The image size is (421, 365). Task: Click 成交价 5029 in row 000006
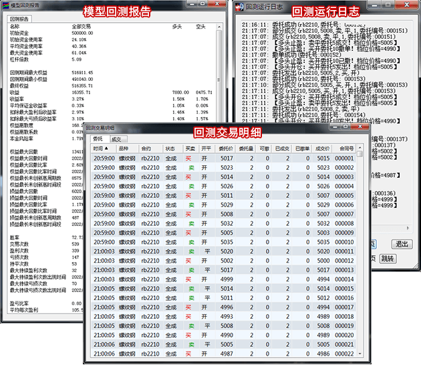(323, 205)
